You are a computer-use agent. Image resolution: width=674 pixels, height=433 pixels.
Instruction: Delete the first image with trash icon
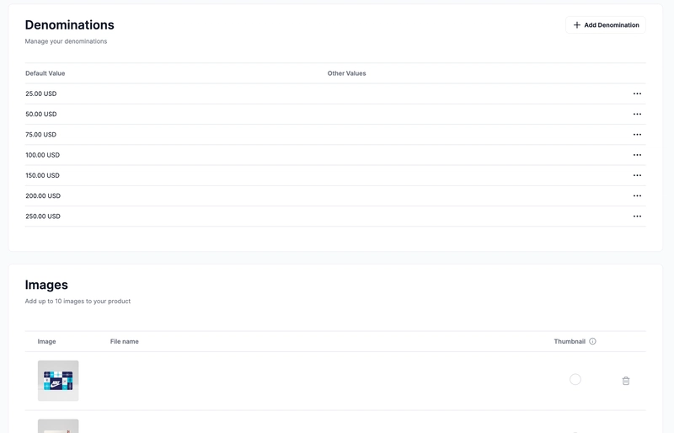[x=625, y=381]
